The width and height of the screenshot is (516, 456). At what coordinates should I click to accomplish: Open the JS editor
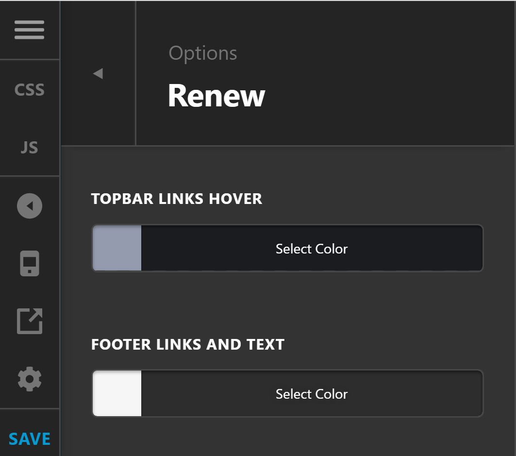tap(29, 147)
